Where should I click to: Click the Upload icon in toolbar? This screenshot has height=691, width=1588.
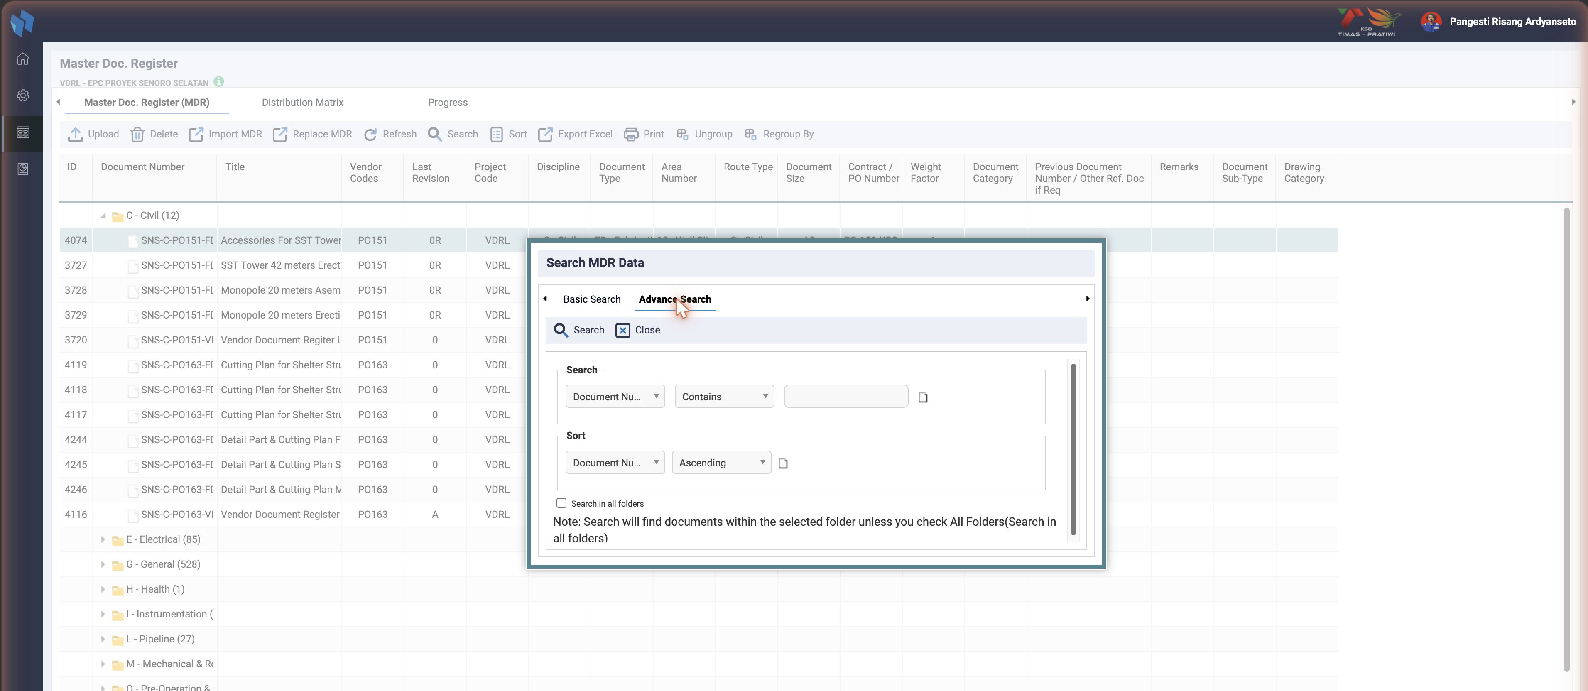pyautogui.click(x=75, y=134)
